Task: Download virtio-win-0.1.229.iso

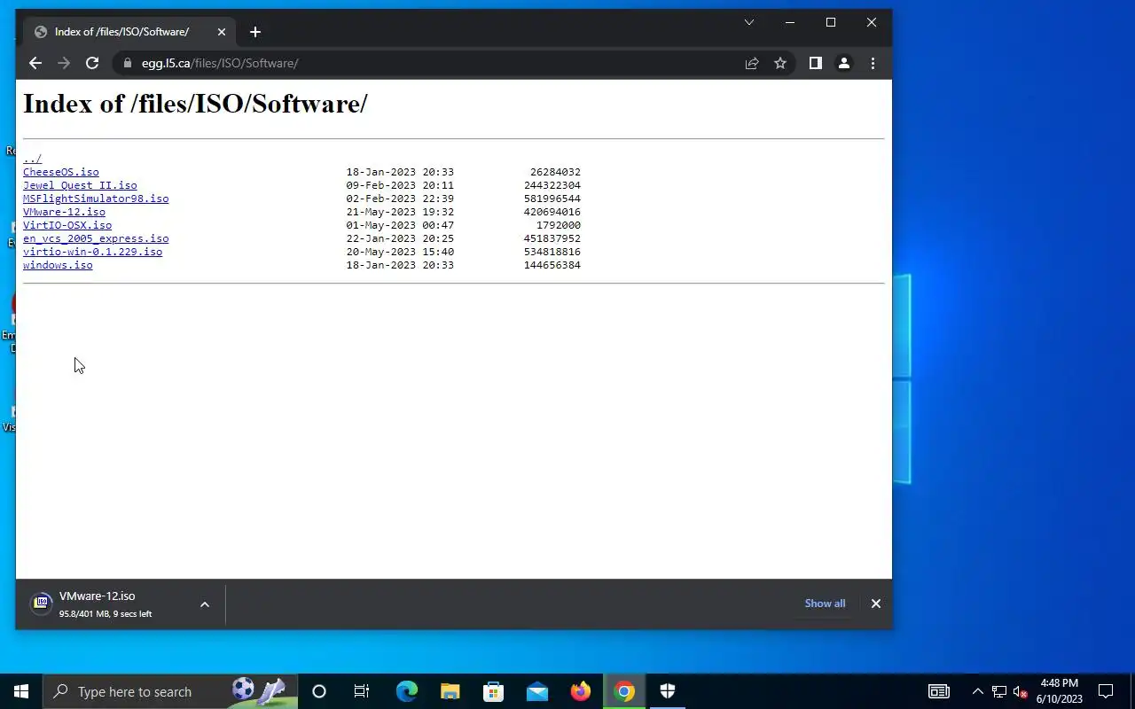Action: (92, 252)
